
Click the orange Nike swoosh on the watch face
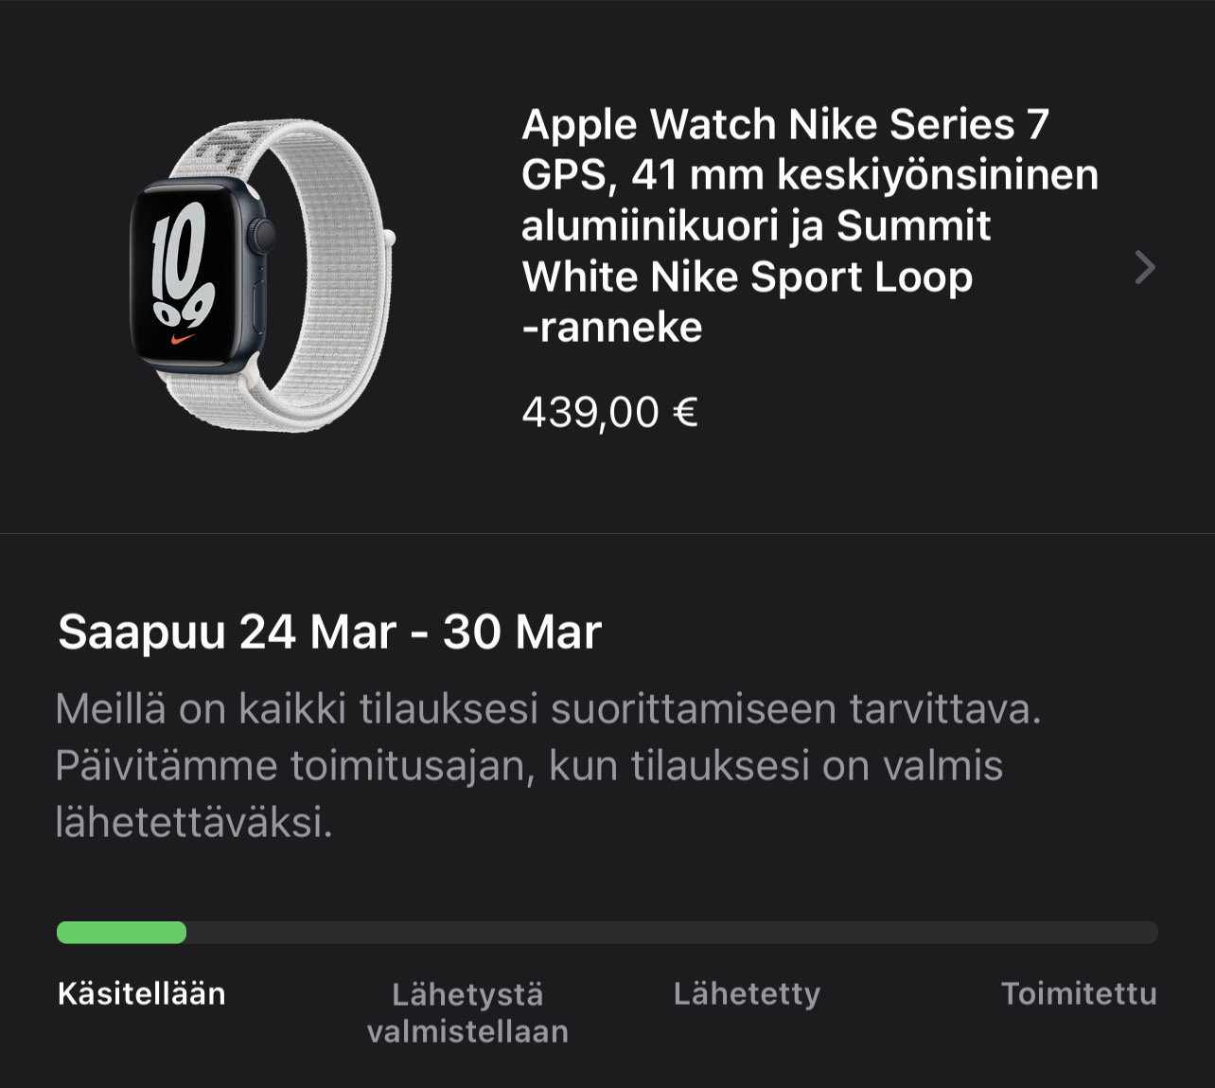[x=183, y=338]
